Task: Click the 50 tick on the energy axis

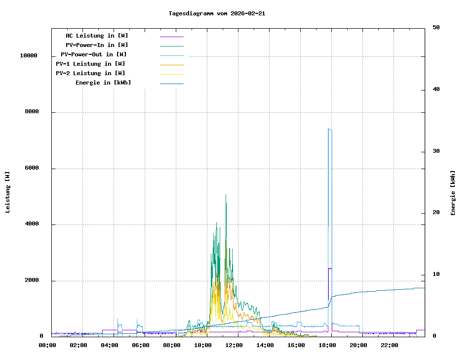Action: [x=436, y=28]
